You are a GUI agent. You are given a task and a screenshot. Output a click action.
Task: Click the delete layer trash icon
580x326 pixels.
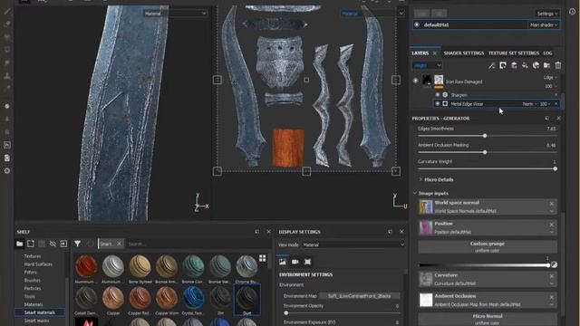tap(558, 65)
